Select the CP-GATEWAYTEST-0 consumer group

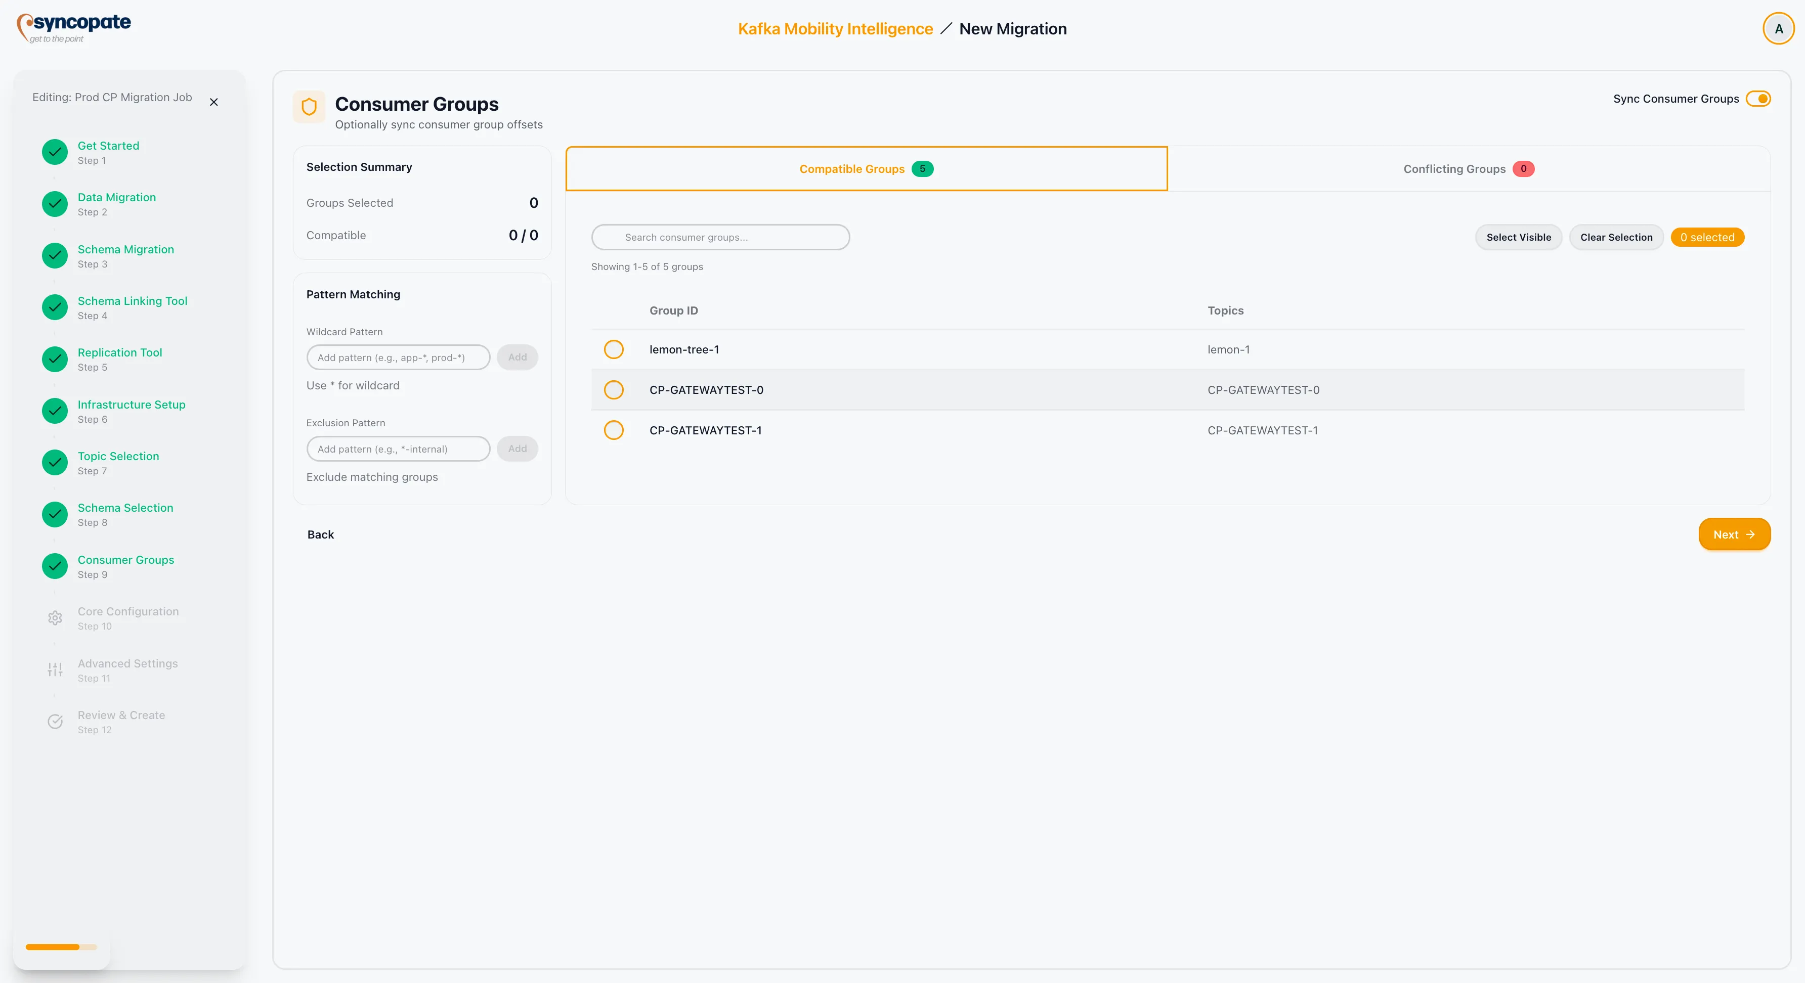(x=613, y=390)
